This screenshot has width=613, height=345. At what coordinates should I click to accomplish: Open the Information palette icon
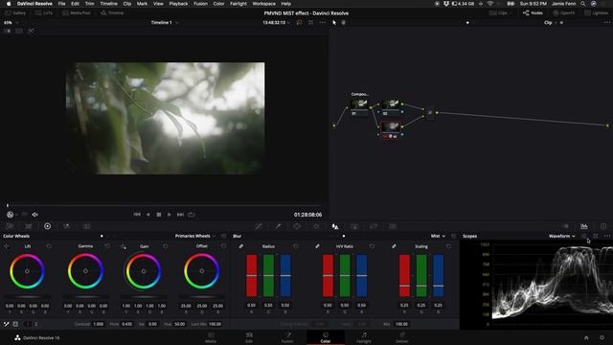tap(603, 226)
